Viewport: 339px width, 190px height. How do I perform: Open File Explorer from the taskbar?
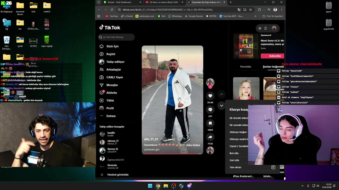click(x=166, y=186)
